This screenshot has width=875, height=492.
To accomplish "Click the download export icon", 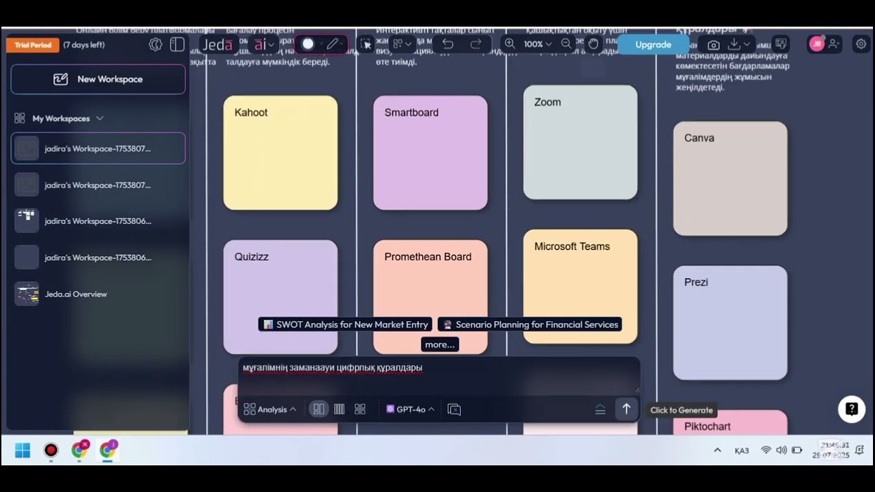I will point(734,44).
